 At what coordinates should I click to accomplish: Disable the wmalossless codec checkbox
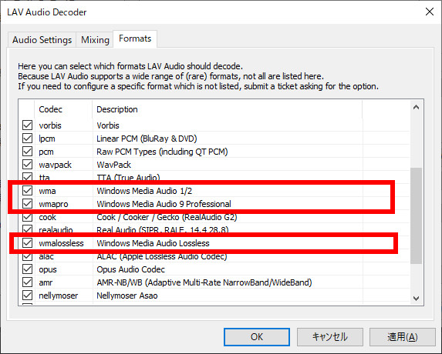point(27,243)
